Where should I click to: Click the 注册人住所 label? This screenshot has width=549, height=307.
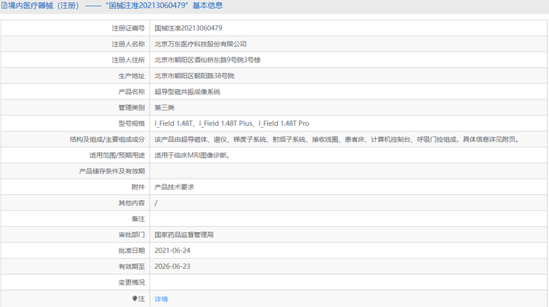128,60
